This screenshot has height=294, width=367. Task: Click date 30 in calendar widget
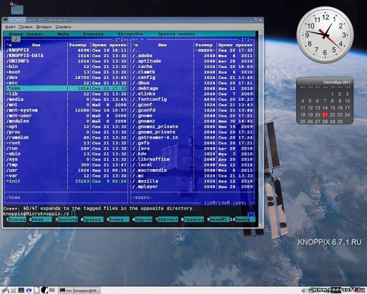coord(340,121)
